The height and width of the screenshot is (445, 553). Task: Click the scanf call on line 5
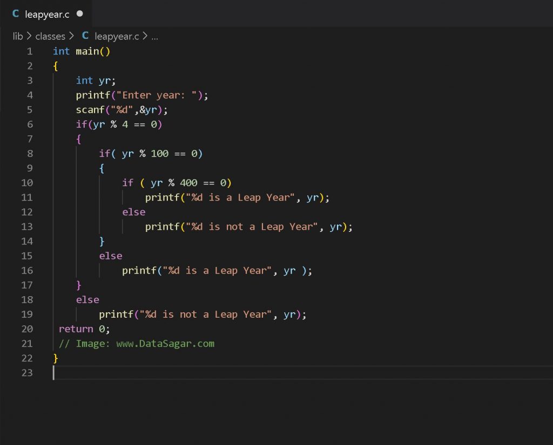point(90,109)
